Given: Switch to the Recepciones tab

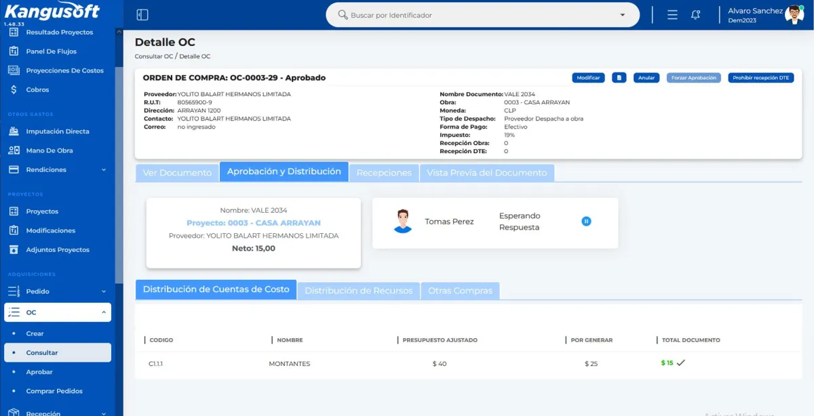Looking at the screenshot, I should [x=384, y=173].
